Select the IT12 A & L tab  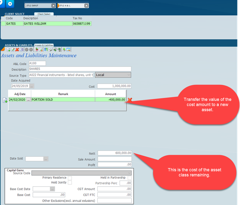click(x=70, y=5)
